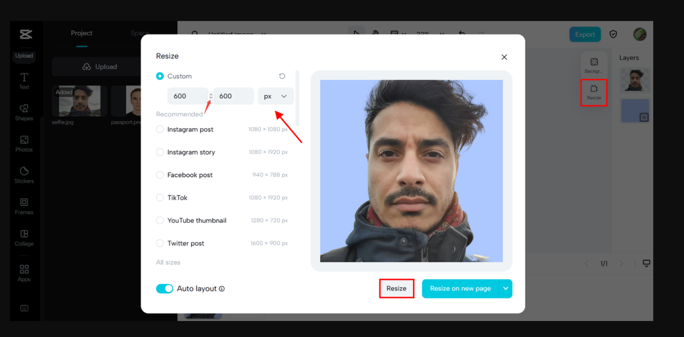Click the width input showing 600
Viewport: 684px width, 337px height.
pyautogui.click(x=188, y=96)
